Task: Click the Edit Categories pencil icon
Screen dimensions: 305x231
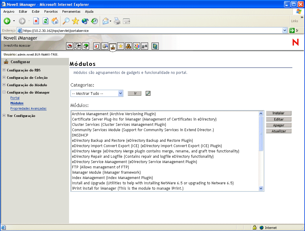Action: pos(148,93)
